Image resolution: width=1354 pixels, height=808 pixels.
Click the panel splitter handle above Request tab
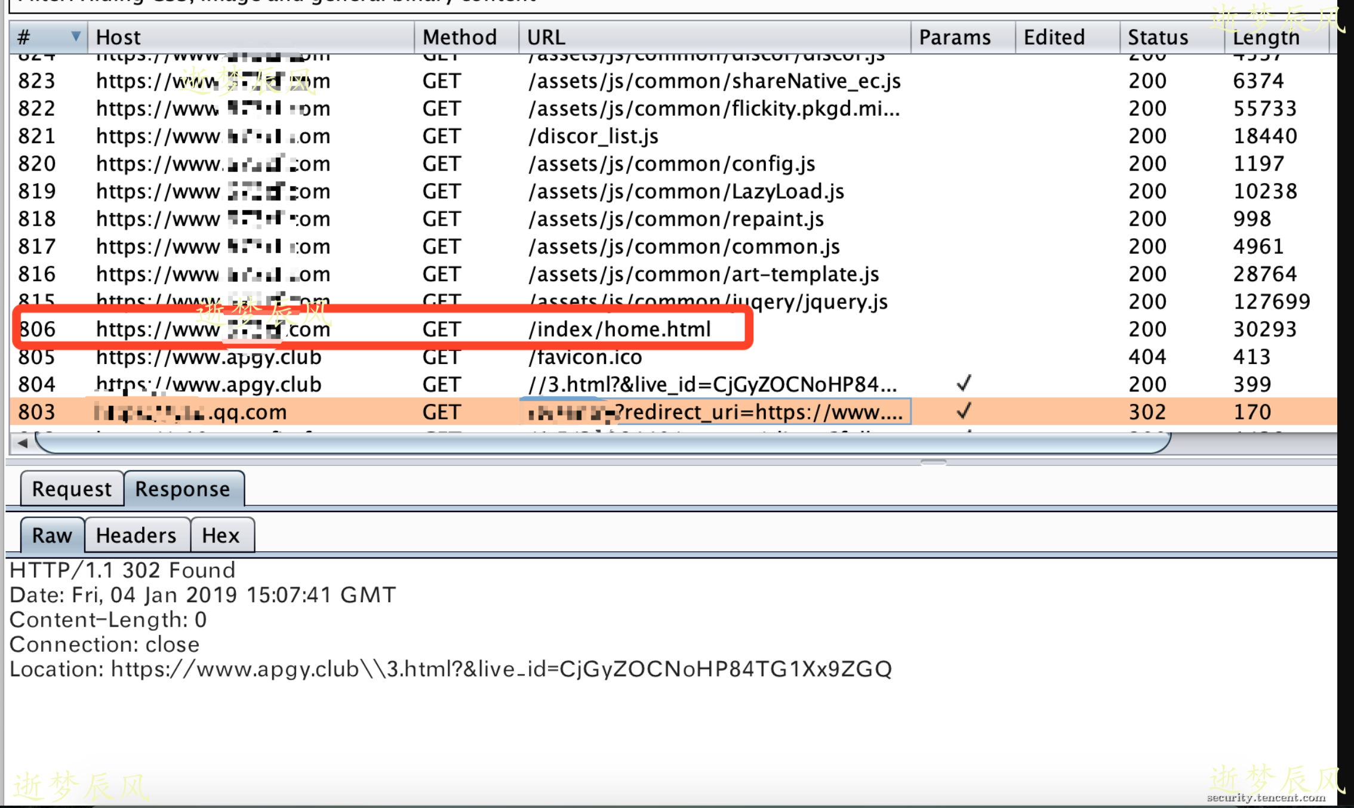tap(933, 462)
